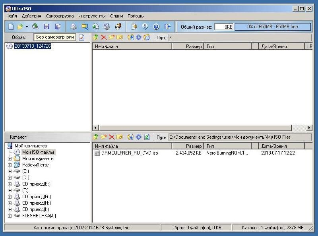Expand the Мои документы tree node

[10, 159]
